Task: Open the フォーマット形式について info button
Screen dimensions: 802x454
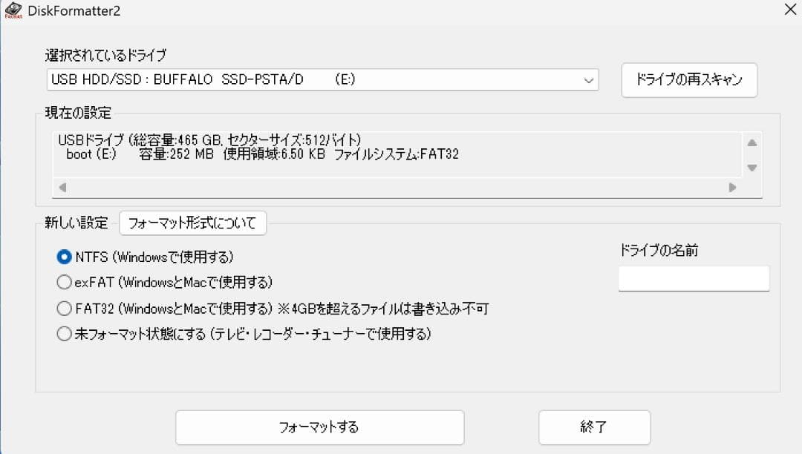Action: coord(193,223)
